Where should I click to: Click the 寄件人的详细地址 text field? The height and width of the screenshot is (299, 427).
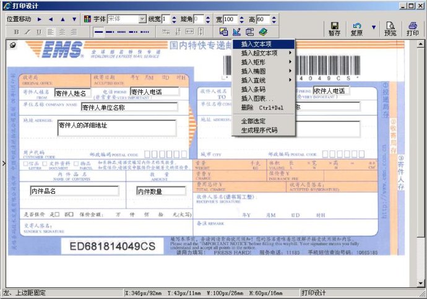click(117, 127)
